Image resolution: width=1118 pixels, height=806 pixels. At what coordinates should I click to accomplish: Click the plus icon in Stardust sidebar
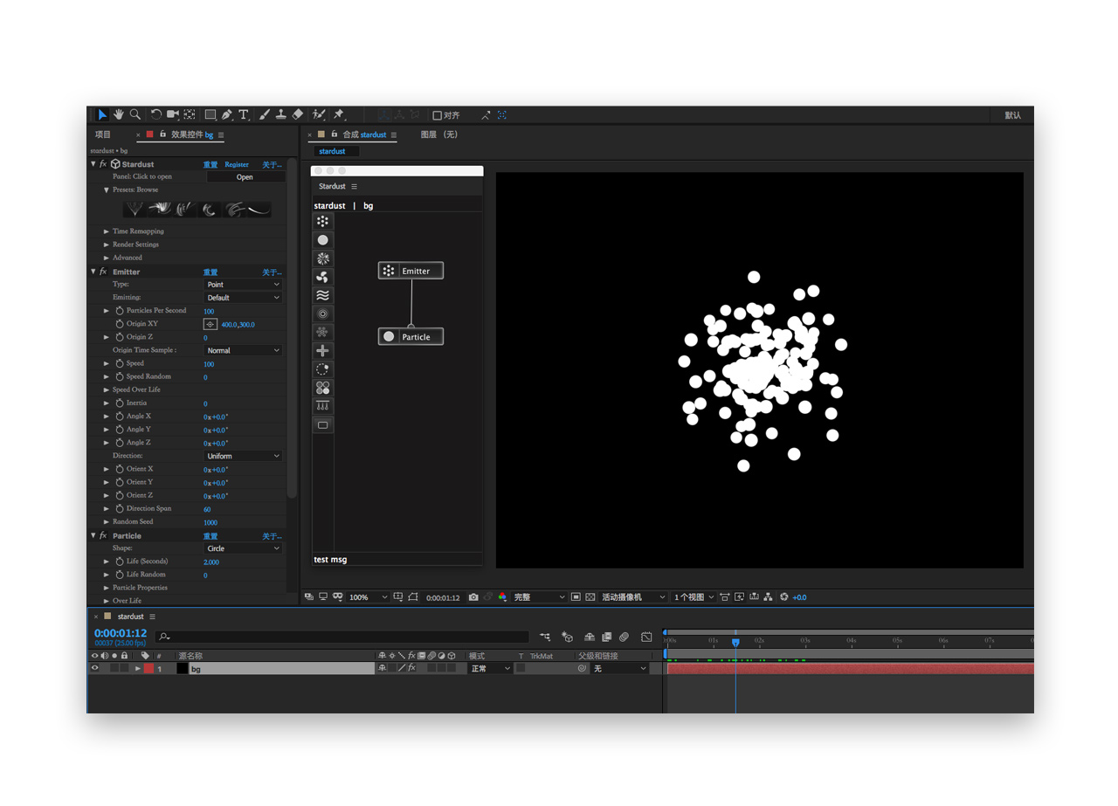(323, 351)
